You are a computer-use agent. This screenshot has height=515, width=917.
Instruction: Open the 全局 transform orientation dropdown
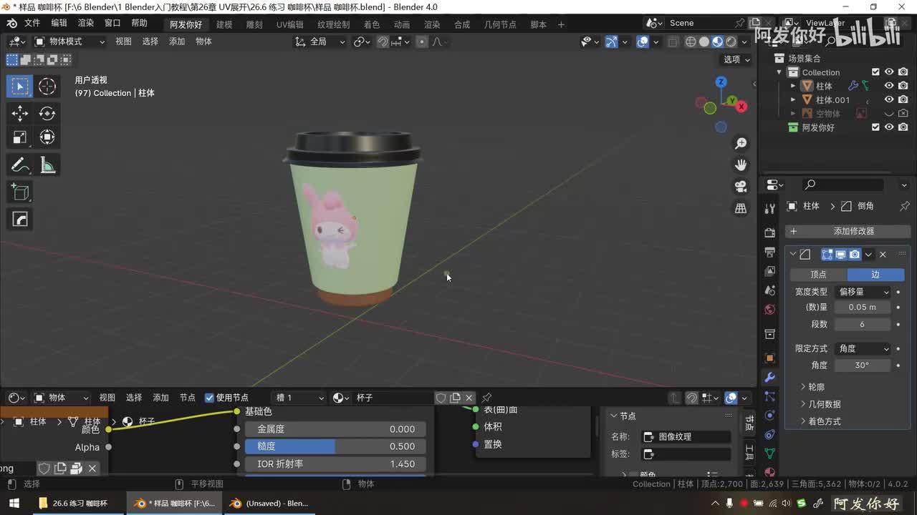[x=320, y=41]
